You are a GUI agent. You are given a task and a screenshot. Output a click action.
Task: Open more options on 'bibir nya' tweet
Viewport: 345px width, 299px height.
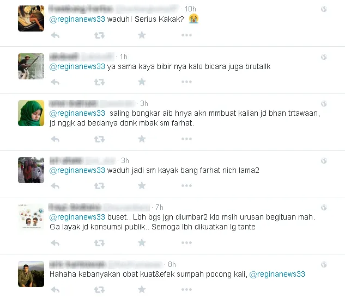coord(186,82)
